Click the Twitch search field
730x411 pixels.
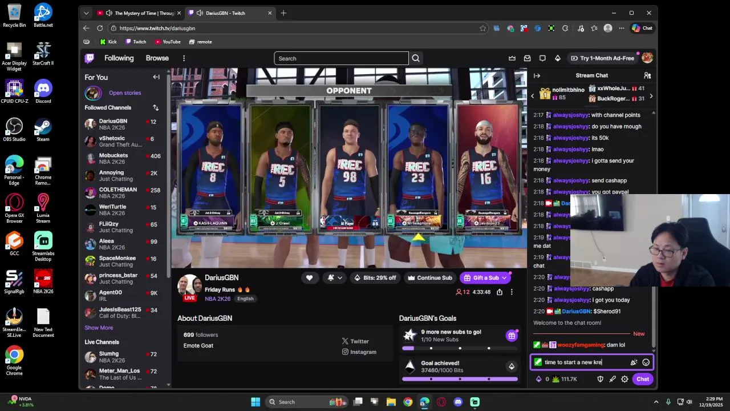(341, 58)
